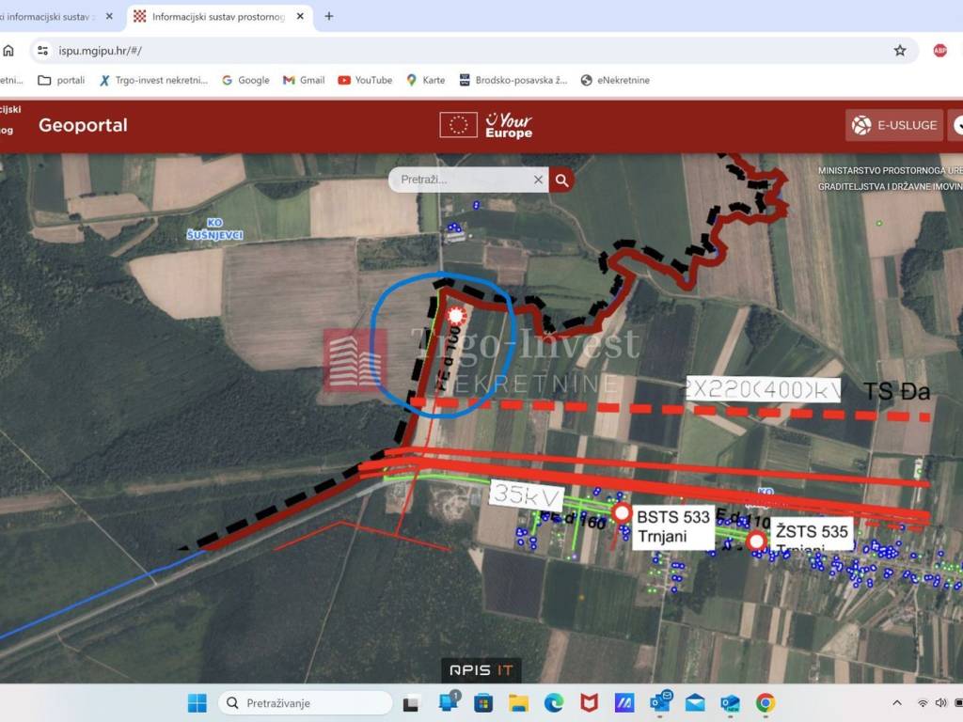The image size is (963, 722).
Task: Show hidden system tray icons
Action: [x=896, y=703]
